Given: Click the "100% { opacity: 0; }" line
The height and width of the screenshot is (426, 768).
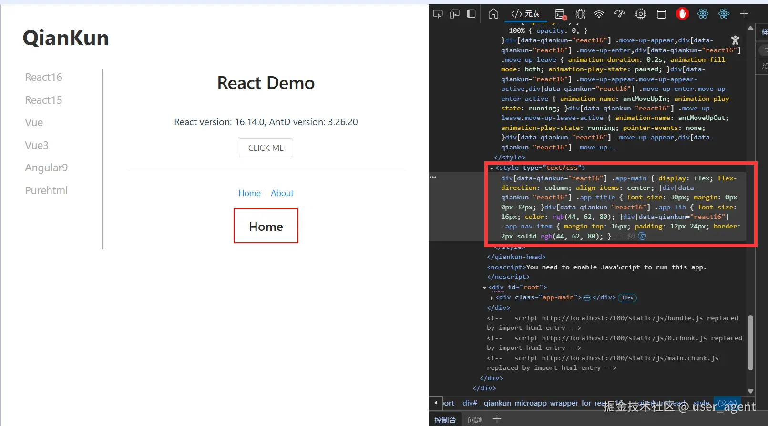Looking at the screenshot, I should point(548,31).
